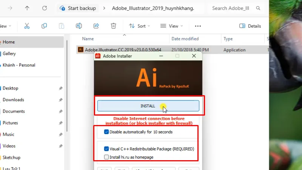Click the INSTALL button
Image resolution: width=302 pixels, height=170 pixels.
148,106
